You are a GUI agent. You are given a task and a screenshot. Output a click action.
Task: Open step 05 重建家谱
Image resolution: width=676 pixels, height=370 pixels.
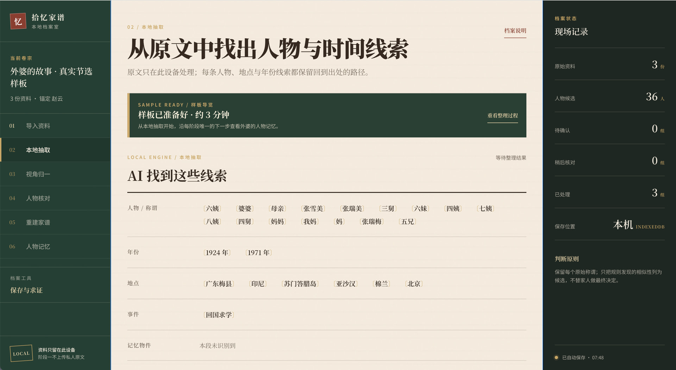55,222
